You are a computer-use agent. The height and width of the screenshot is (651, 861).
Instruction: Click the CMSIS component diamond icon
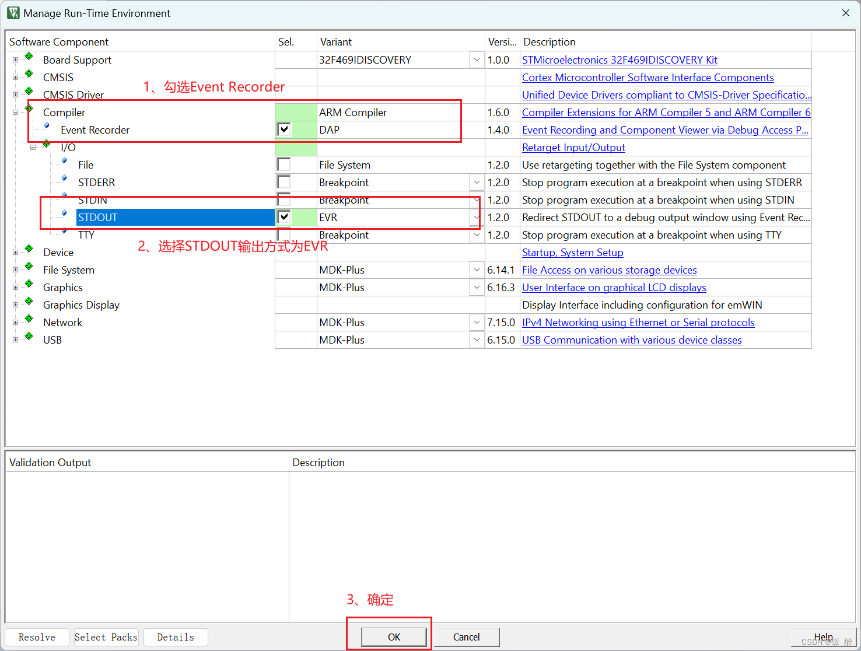(x=28, y=74)
